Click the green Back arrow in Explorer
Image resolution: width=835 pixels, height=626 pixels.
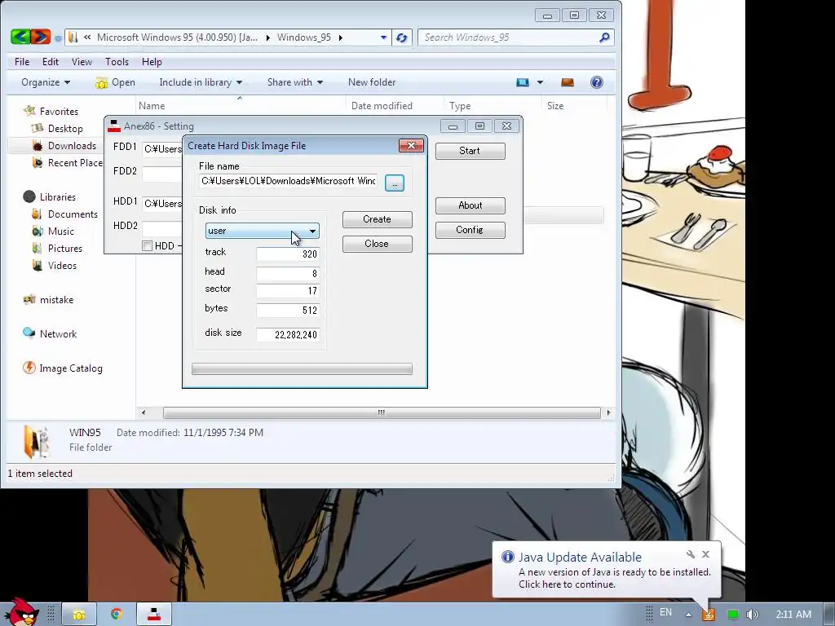pos(20,37)
